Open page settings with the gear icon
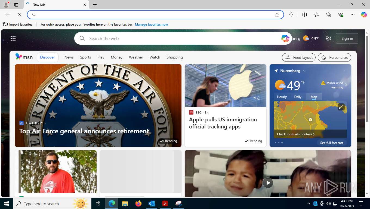Viewport: 370px width, 209px height. (x=328, y=38)
